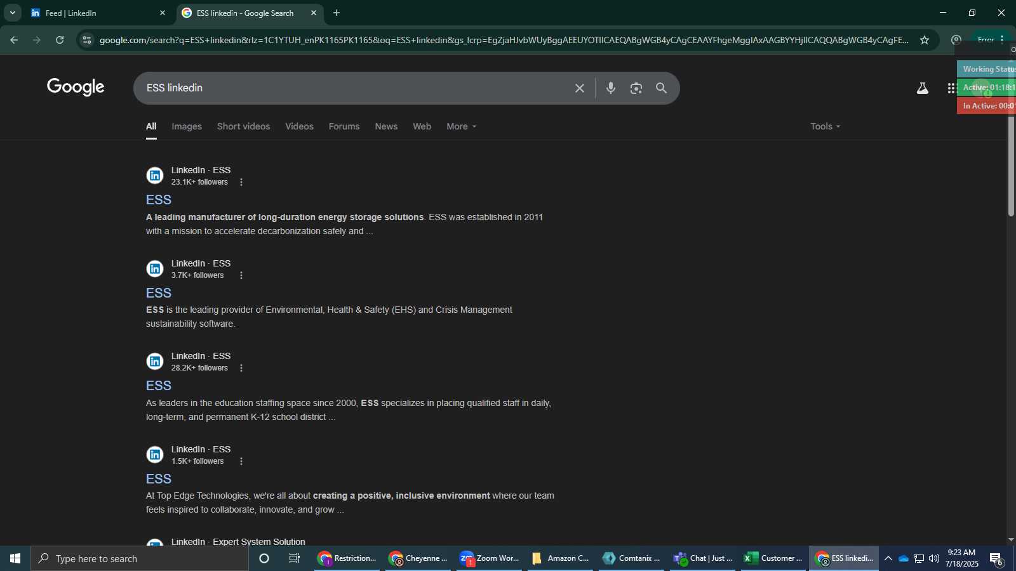
Task: Open the Google apps grid icon
Action: (951, 88)
